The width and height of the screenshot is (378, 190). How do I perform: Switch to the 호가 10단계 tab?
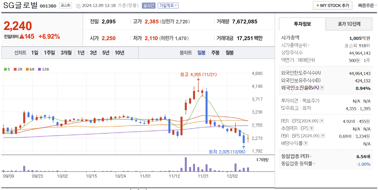click(349, 24)
